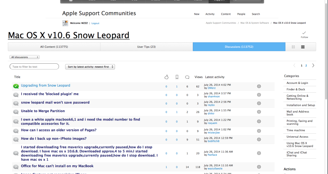The image size is (328, 174).
Task: Open user profile DMerz
Action: [211, 88]
